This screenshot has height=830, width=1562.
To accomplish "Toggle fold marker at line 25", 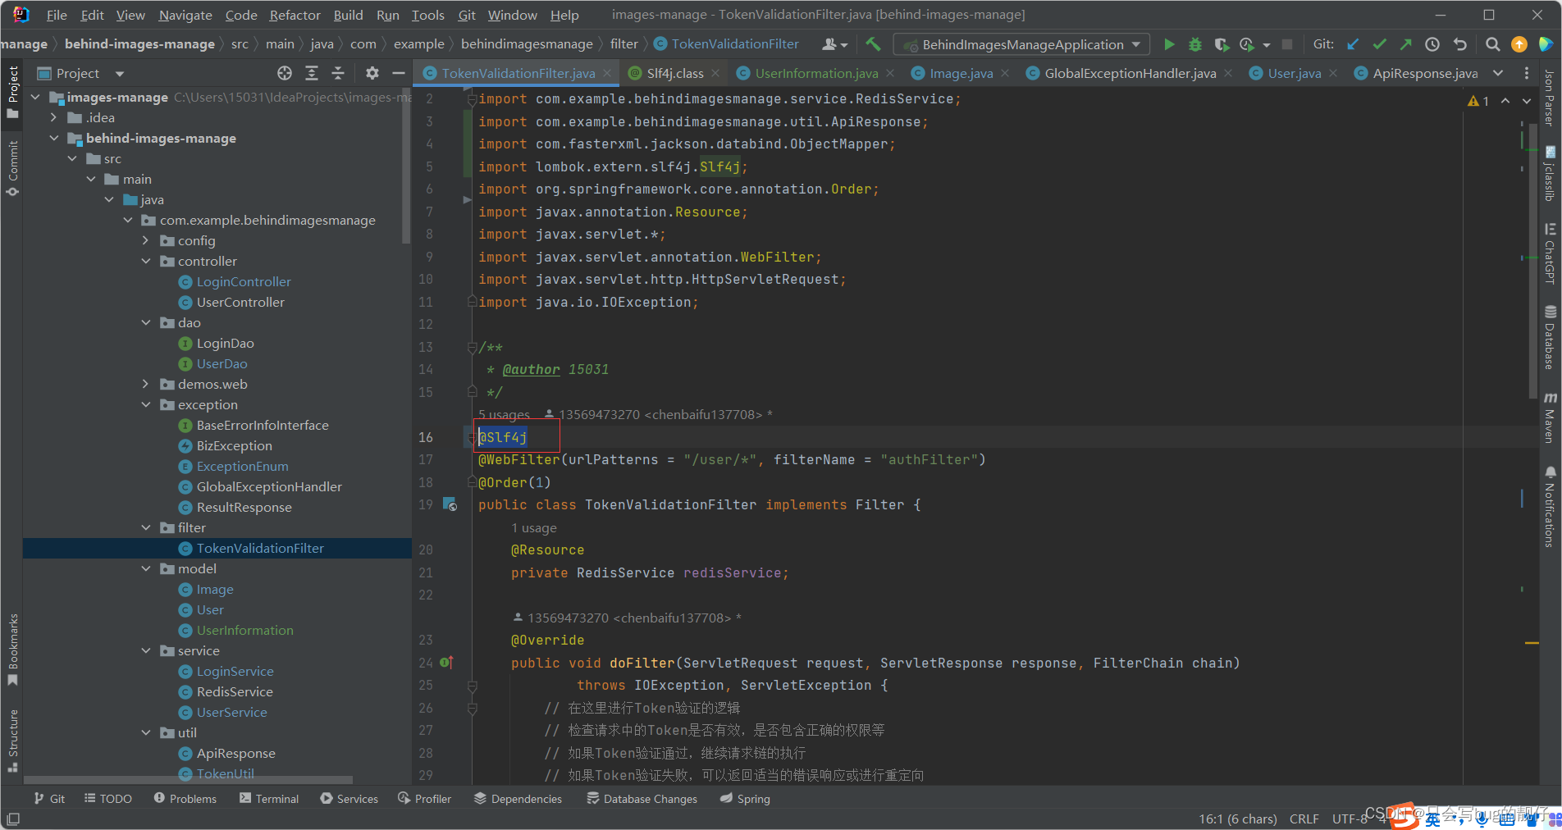I will point(473,685).
